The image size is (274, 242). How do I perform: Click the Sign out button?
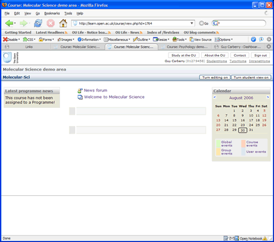261,55
